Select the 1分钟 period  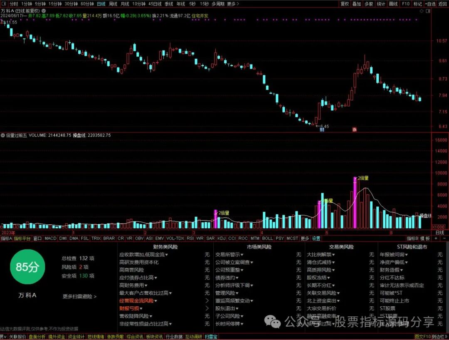tap(27, 4)
